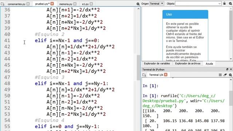Click the comment '#Esquina 4'
This screenshot has width=233, height=131.
[x=50, y=120]
